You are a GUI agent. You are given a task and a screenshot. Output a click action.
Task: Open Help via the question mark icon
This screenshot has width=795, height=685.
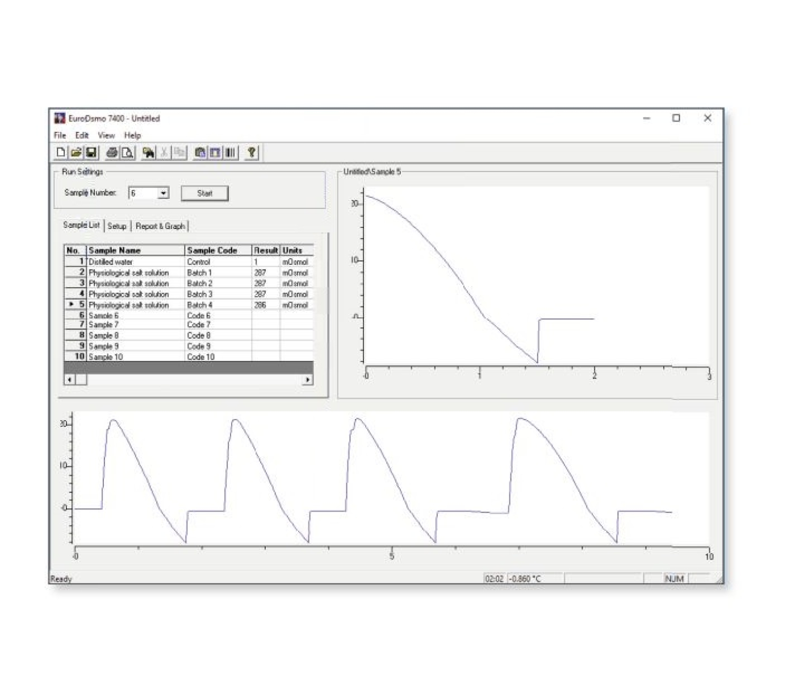click(x=252, y=152)
